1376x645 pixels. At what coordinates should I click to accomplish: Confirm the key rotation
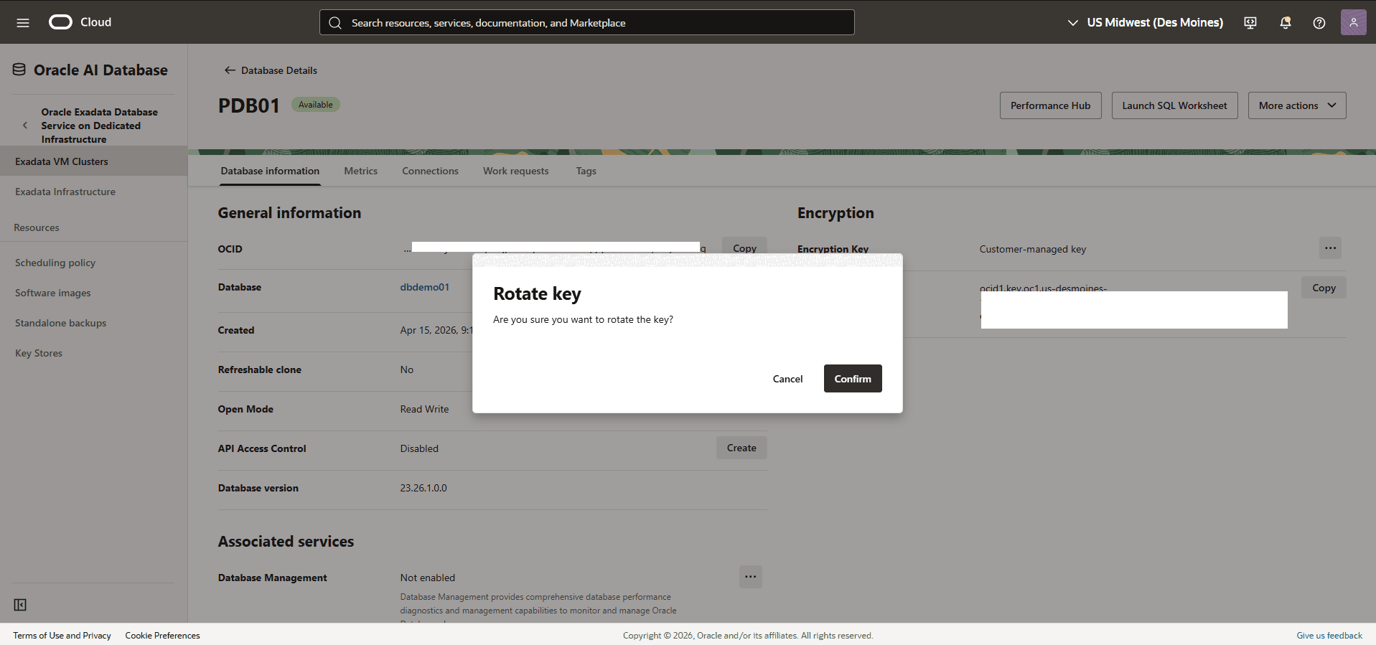(x=853, y=379)
